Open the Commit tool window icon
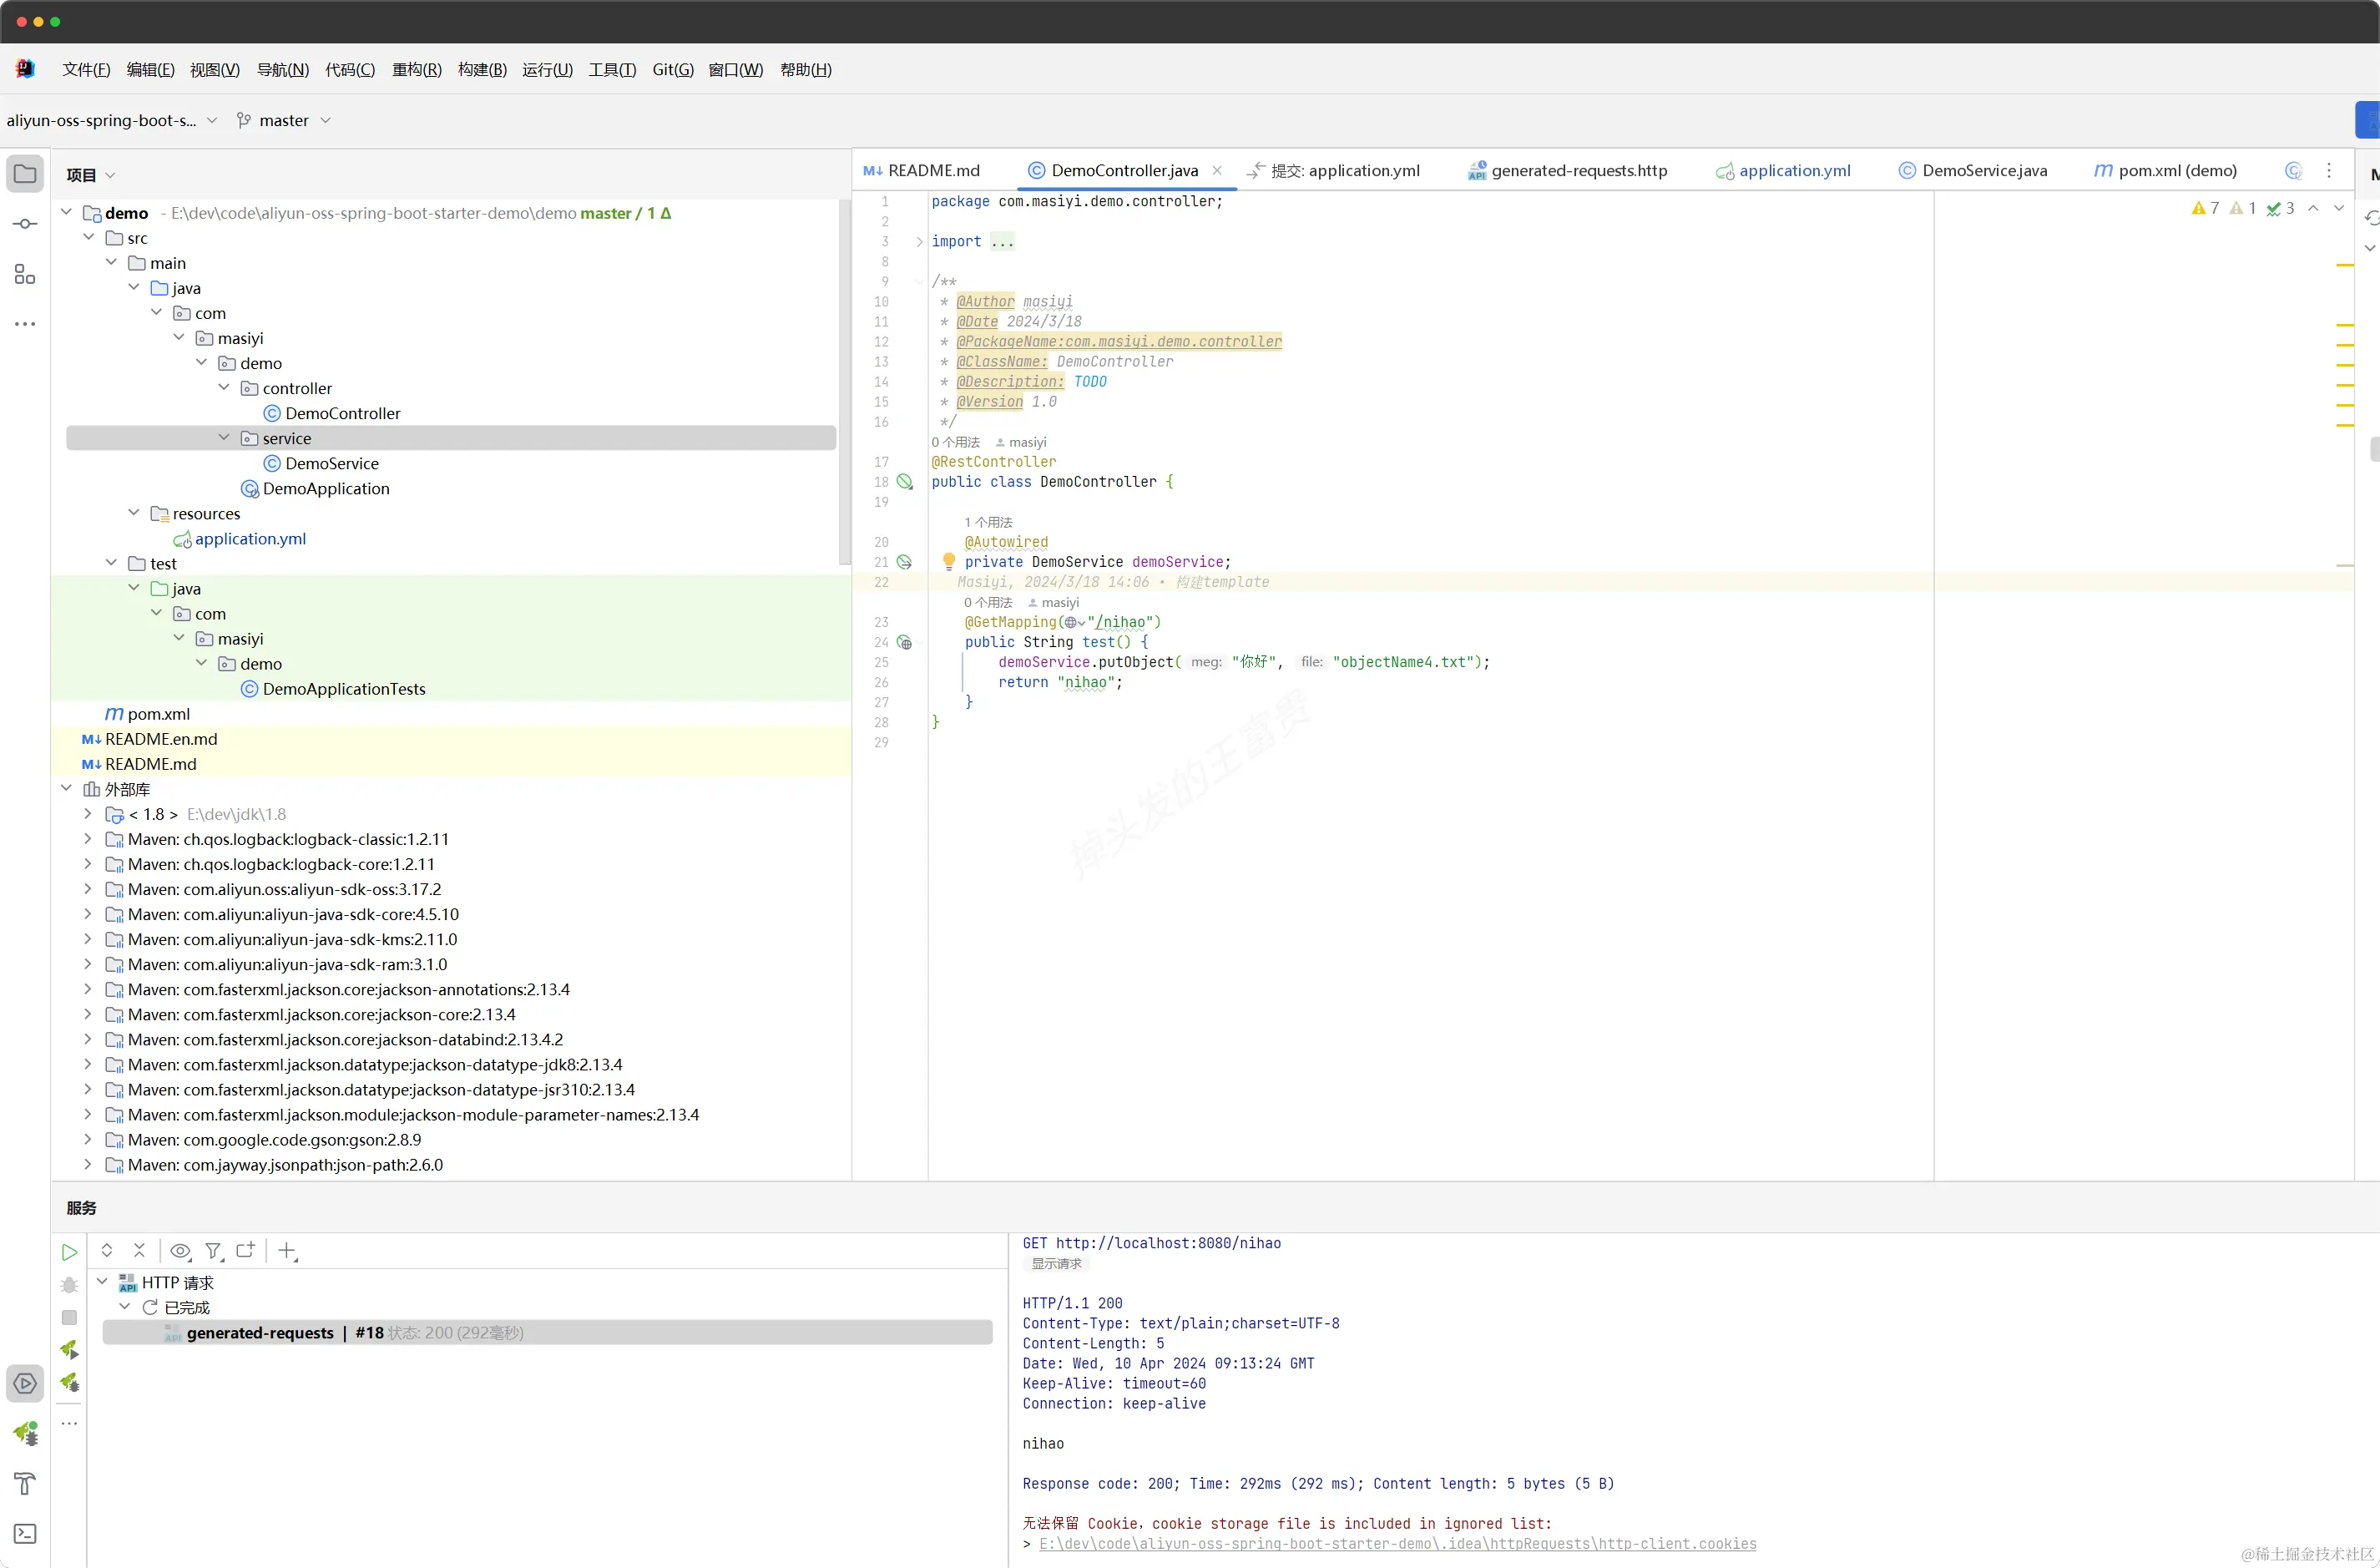The image size is (2380, 1568). click(25, 224)
